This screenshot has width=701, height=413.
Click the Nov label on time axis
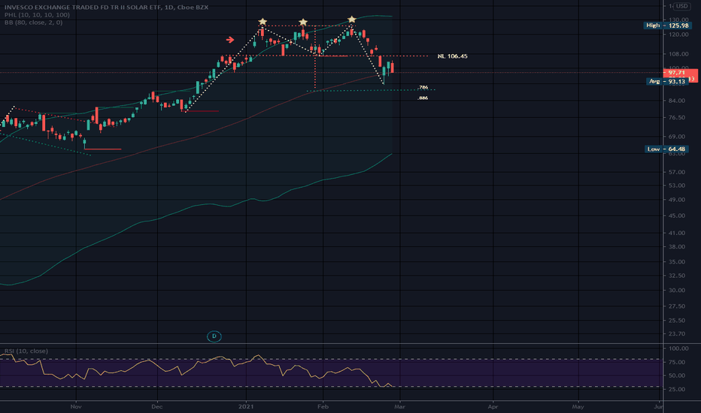coord(76,407)
